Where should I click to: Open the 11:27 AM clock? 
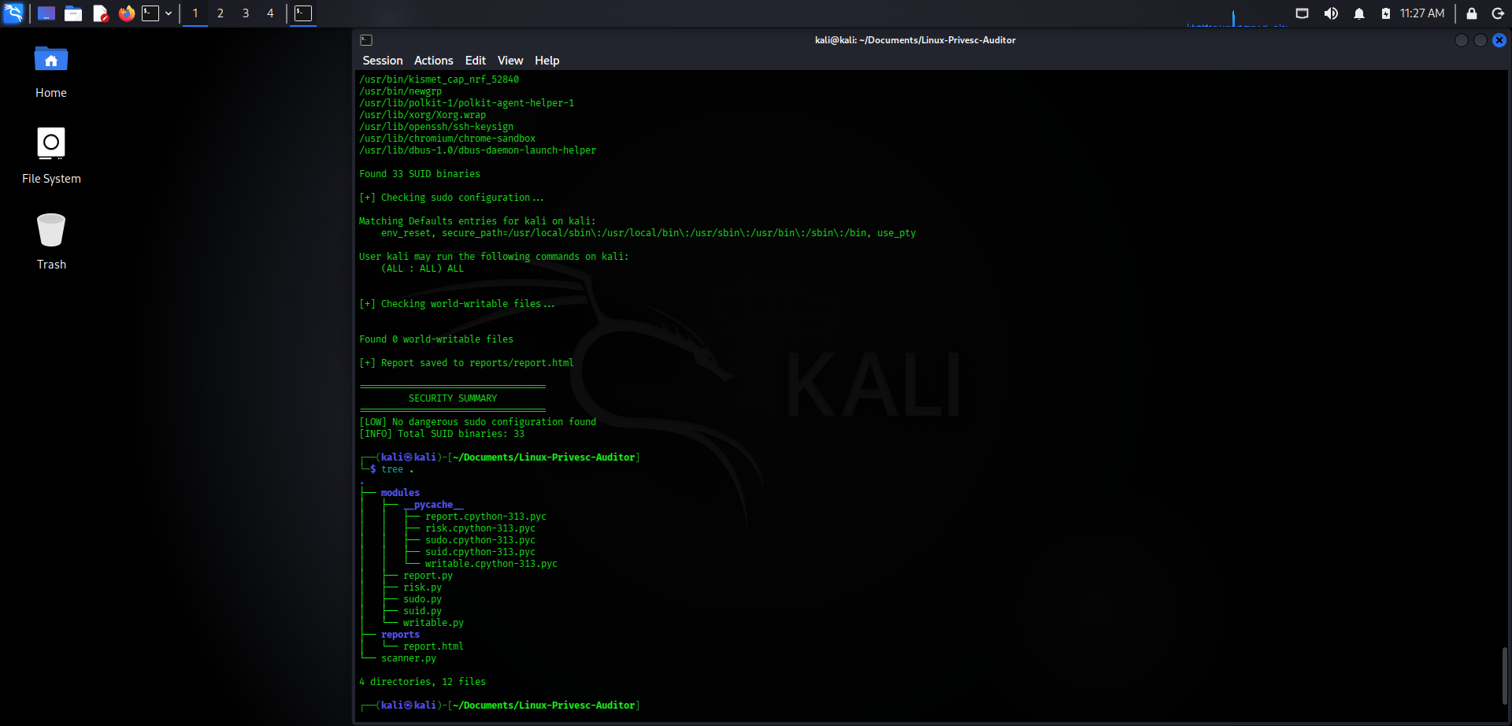coord(1422,13)
